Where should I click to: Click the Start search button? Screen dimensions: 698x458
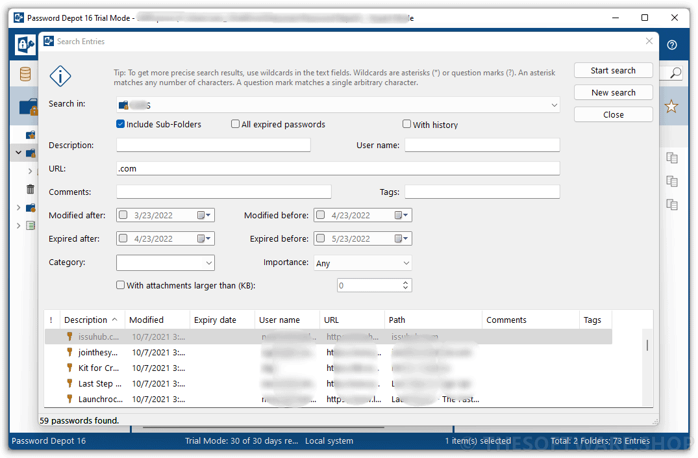pos(613,70)
